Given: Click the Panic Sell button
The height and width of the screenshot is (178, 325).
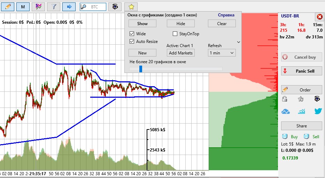Looking at the screenshot, I should point(302,71).
